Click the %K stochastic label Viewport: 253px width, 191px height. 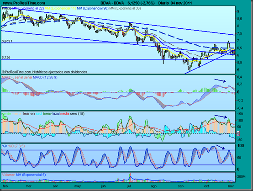coord(5,146)
